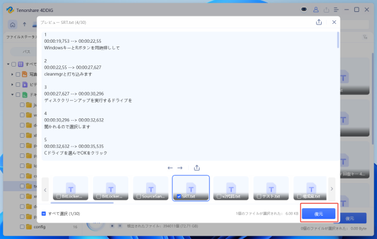This screenshot has height=239, width=377.
Task: Click the share icon in the main title bar
Action: pos(326,10)
